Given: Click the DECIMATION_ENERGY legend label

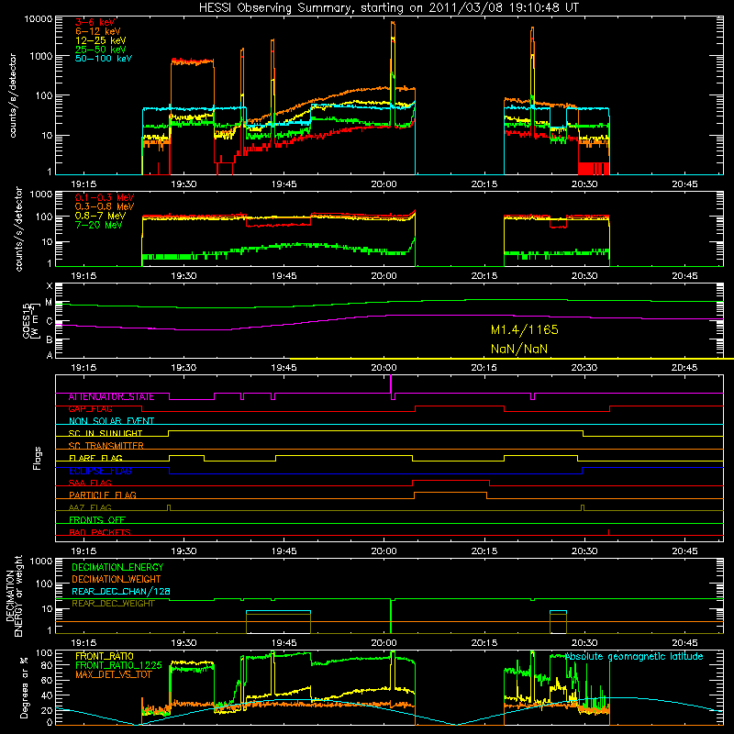Looking at the screenshot, I should coord(117,567).
